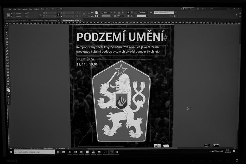Toggle the constrain proportions chain icon
This screenshot has width=246, height=164.
[40, 15]
